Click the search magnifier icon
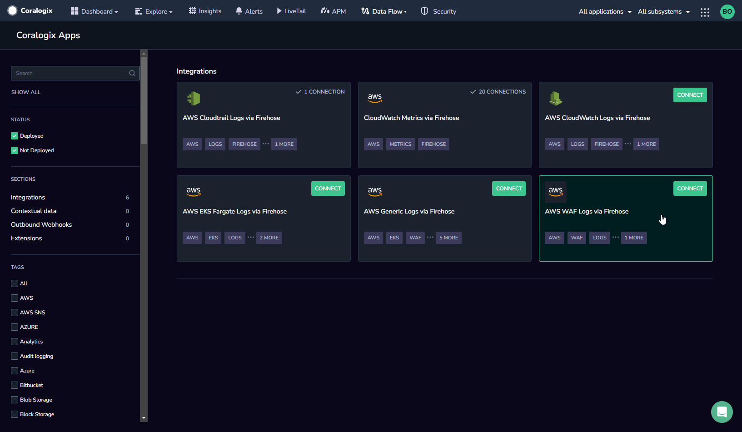The width and height of the screenshot is (742, 432). click(x=132, y=73)
